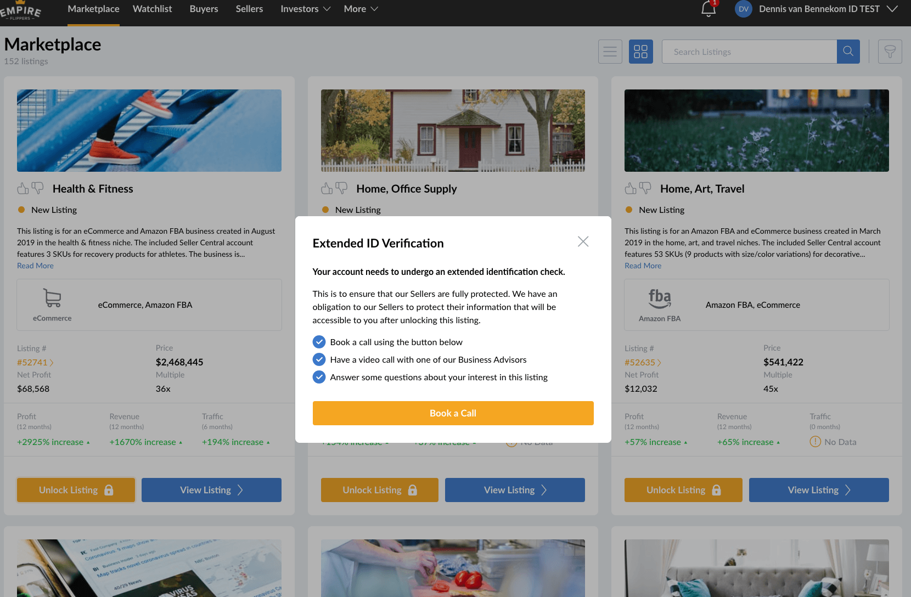Open listing #52635 link
Image resolution: width=911 pixels, height=597 pixels.
(643, 363)
